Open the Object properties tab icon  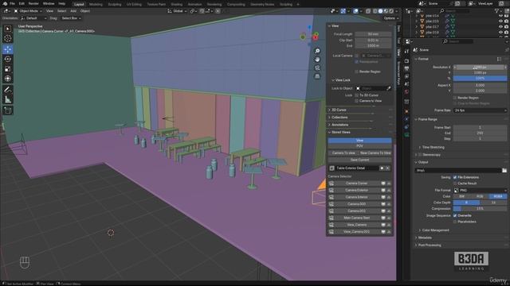[x=406, y=111]
